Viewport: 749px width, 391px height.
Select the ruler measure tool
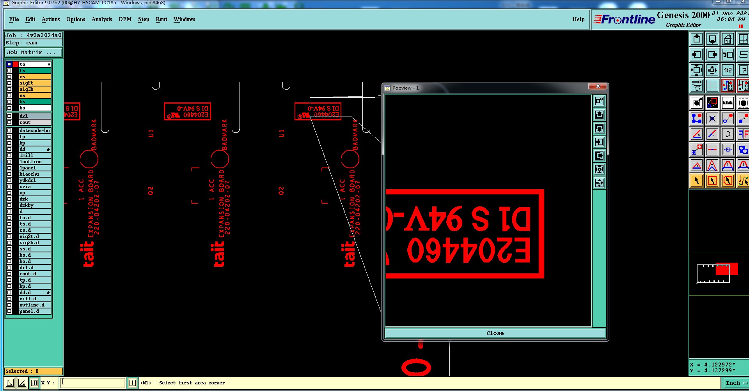(728, 103)
